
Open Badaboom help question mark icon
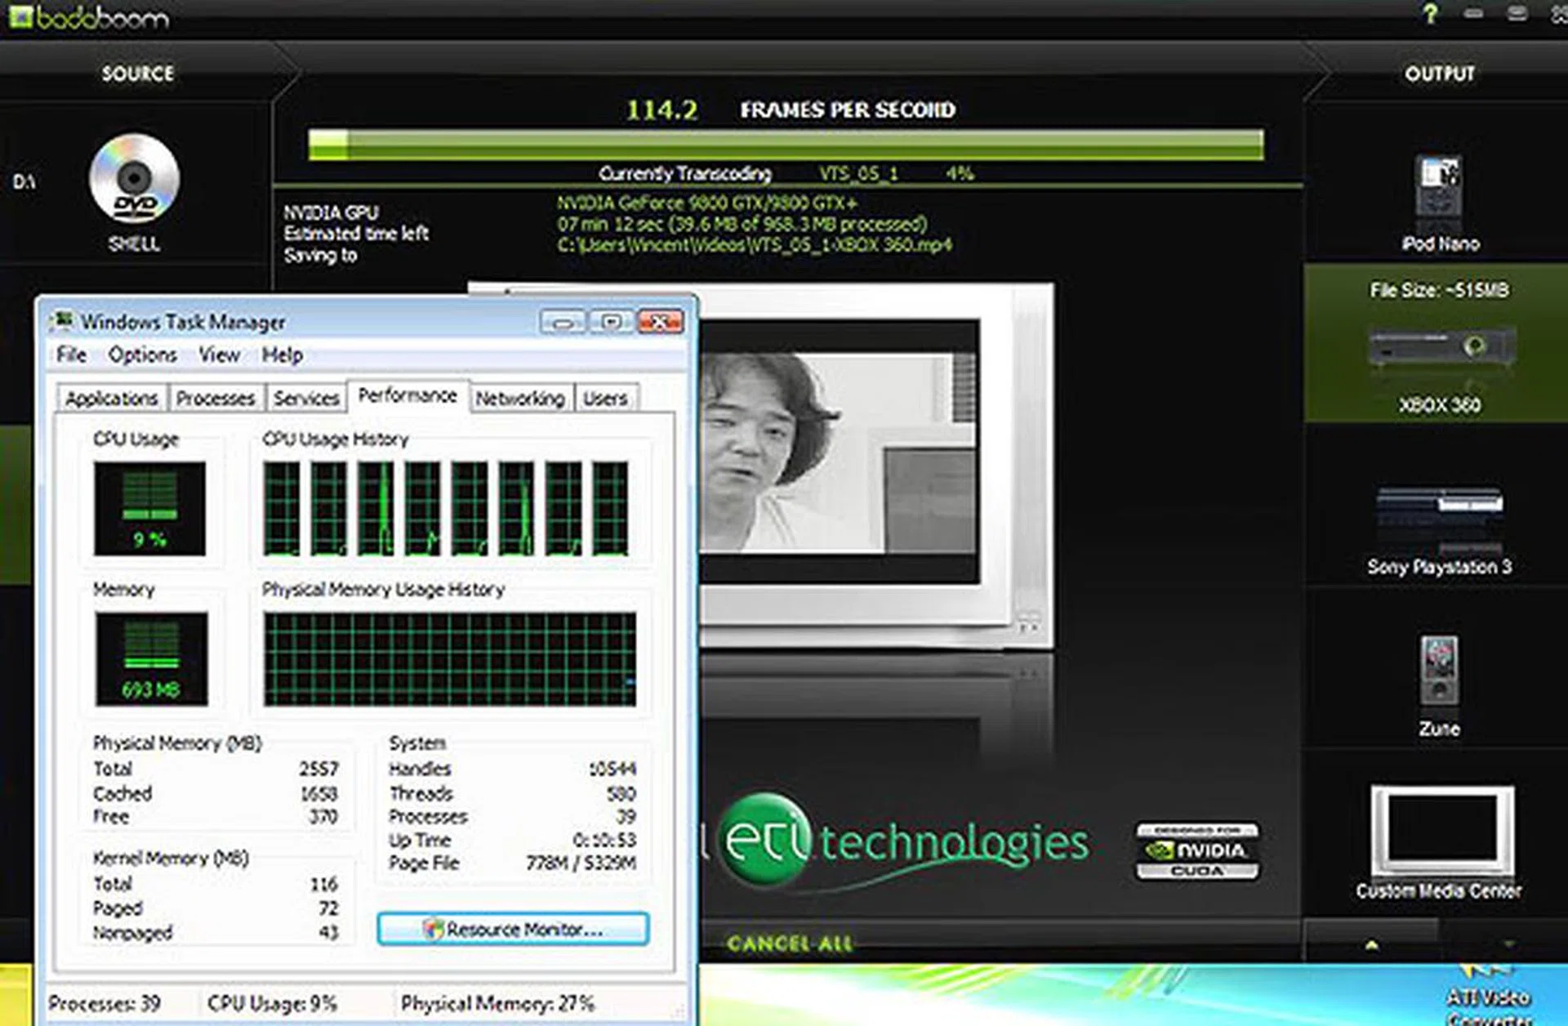tap(1430, 14)
